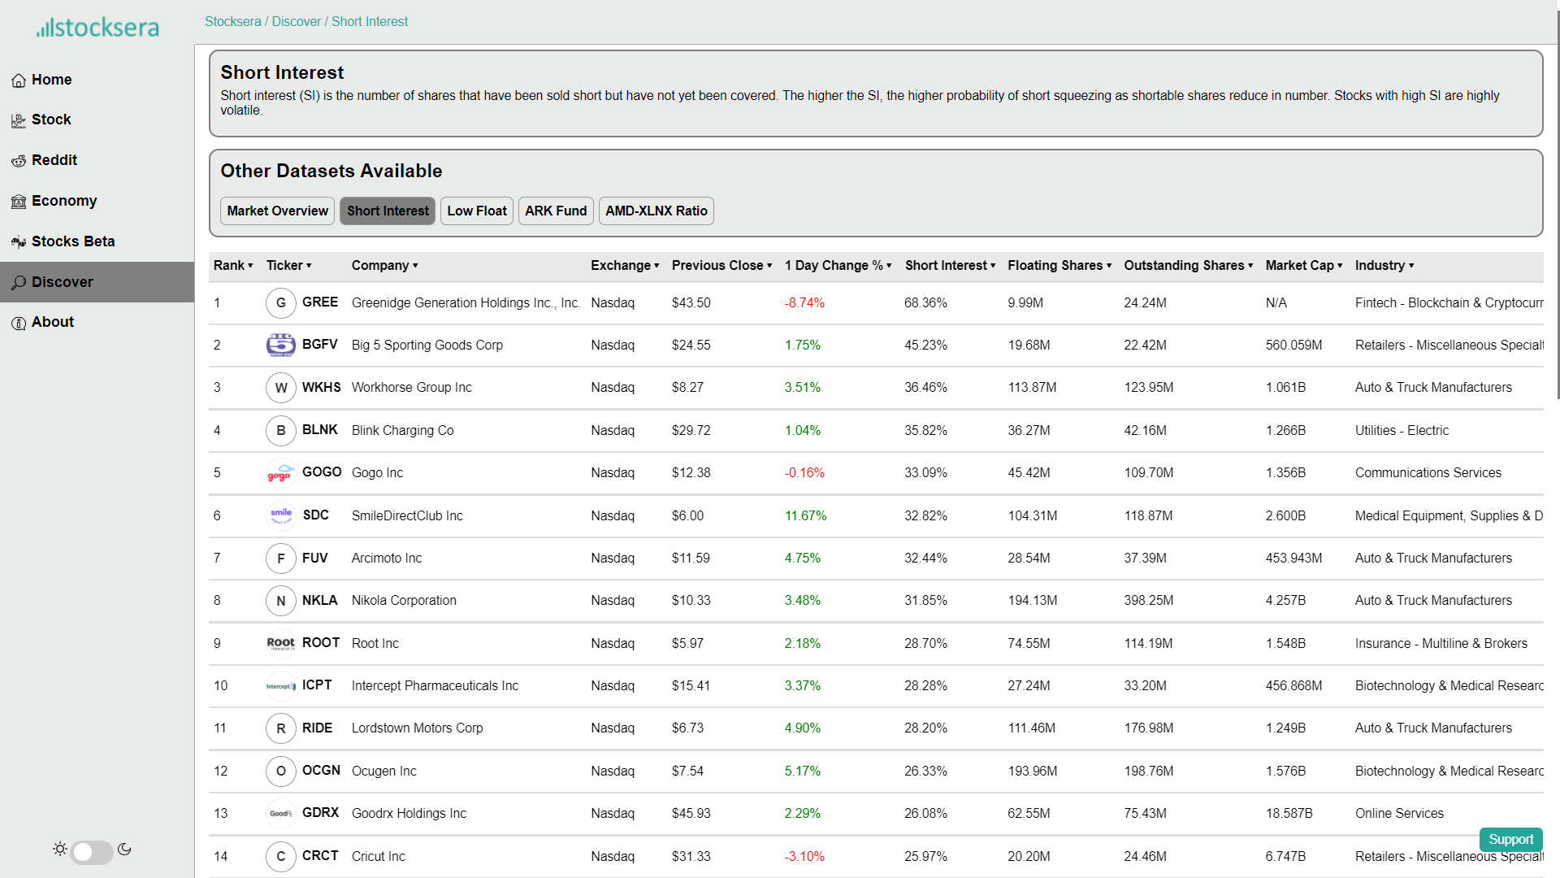The image size is (1560, 878).
Task: Sort by 1 Day Change % header
Action: [837, 266]
